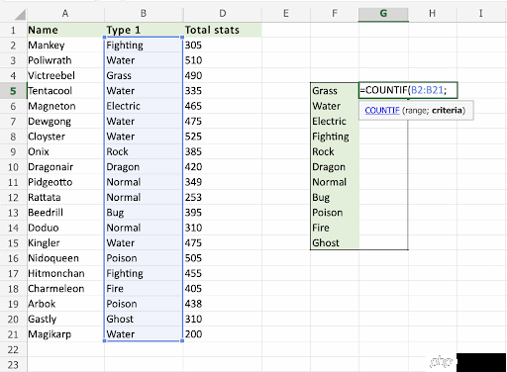Select the cell 'Poliwrath'
This screenshot has width=507, height=372.
tap(65, 60)
